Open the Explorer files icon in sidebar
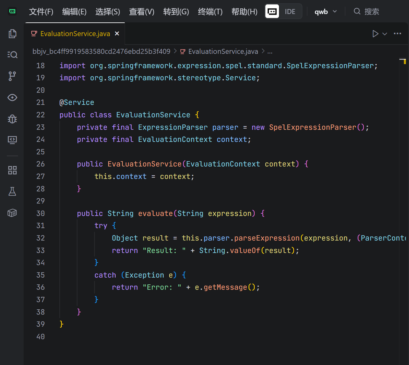The image size is (409, 365). click(x=12, y=34)
